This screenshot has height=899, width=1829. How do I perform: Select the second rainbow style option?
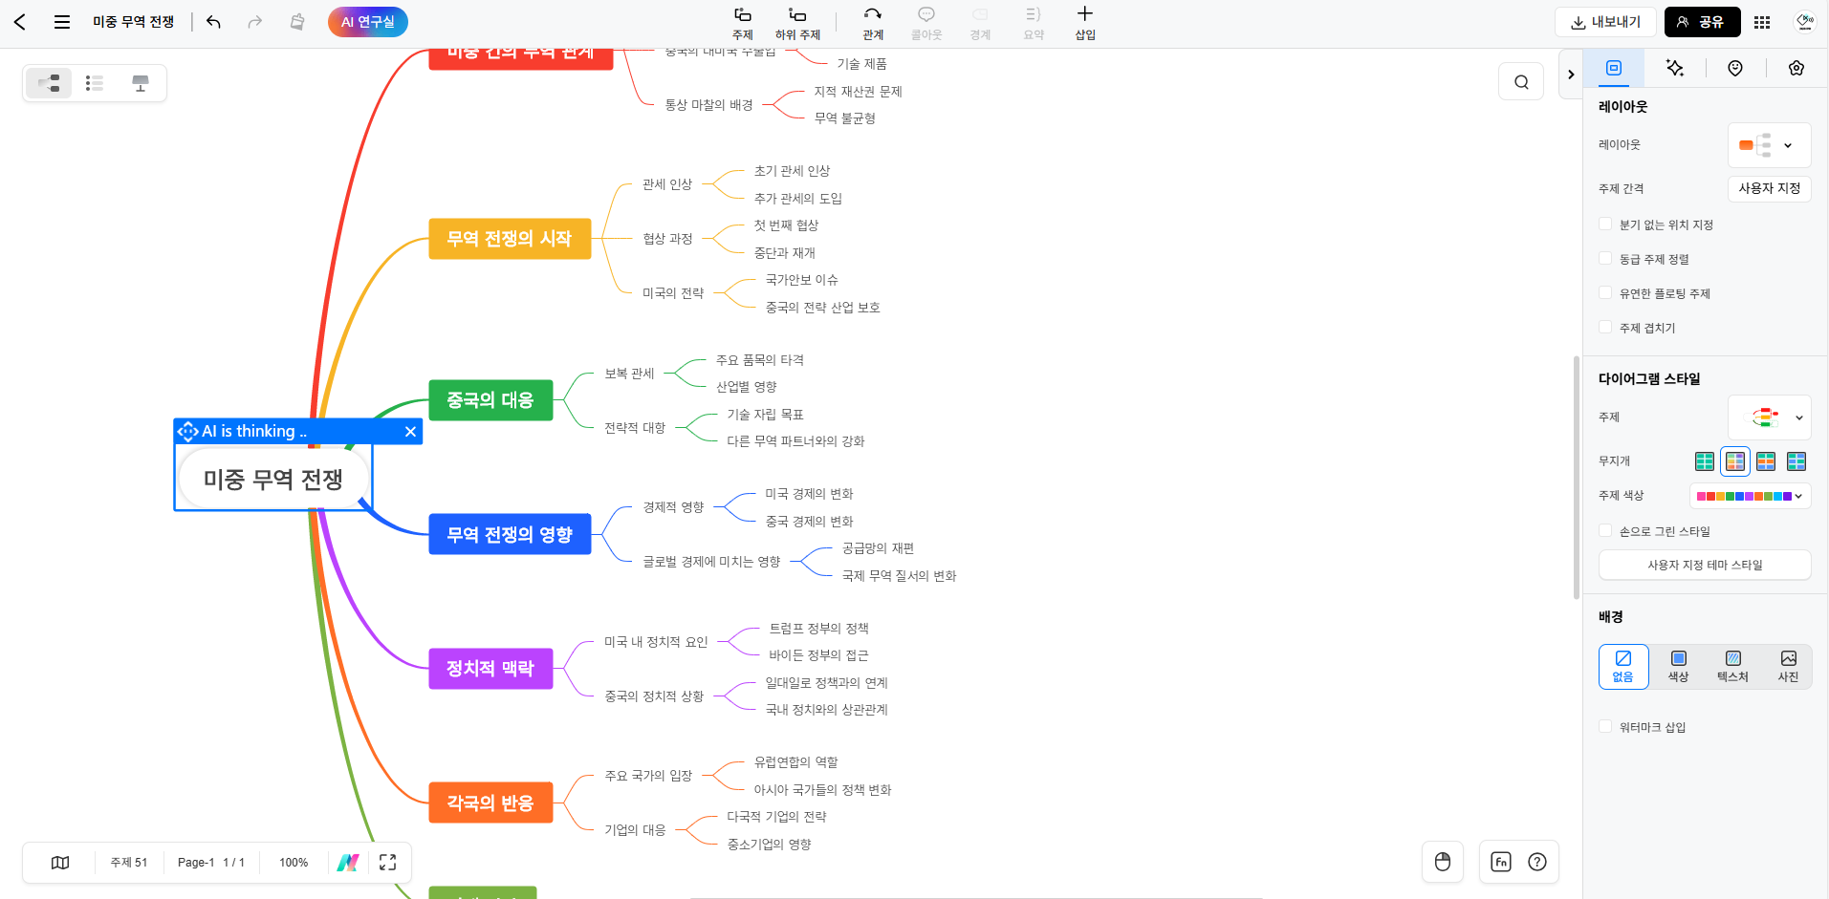tap(1735, 461)
